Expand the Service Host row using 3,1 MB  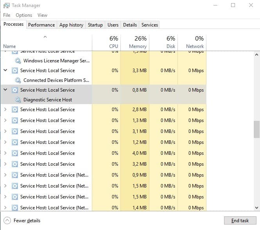[x=5, y=131]
